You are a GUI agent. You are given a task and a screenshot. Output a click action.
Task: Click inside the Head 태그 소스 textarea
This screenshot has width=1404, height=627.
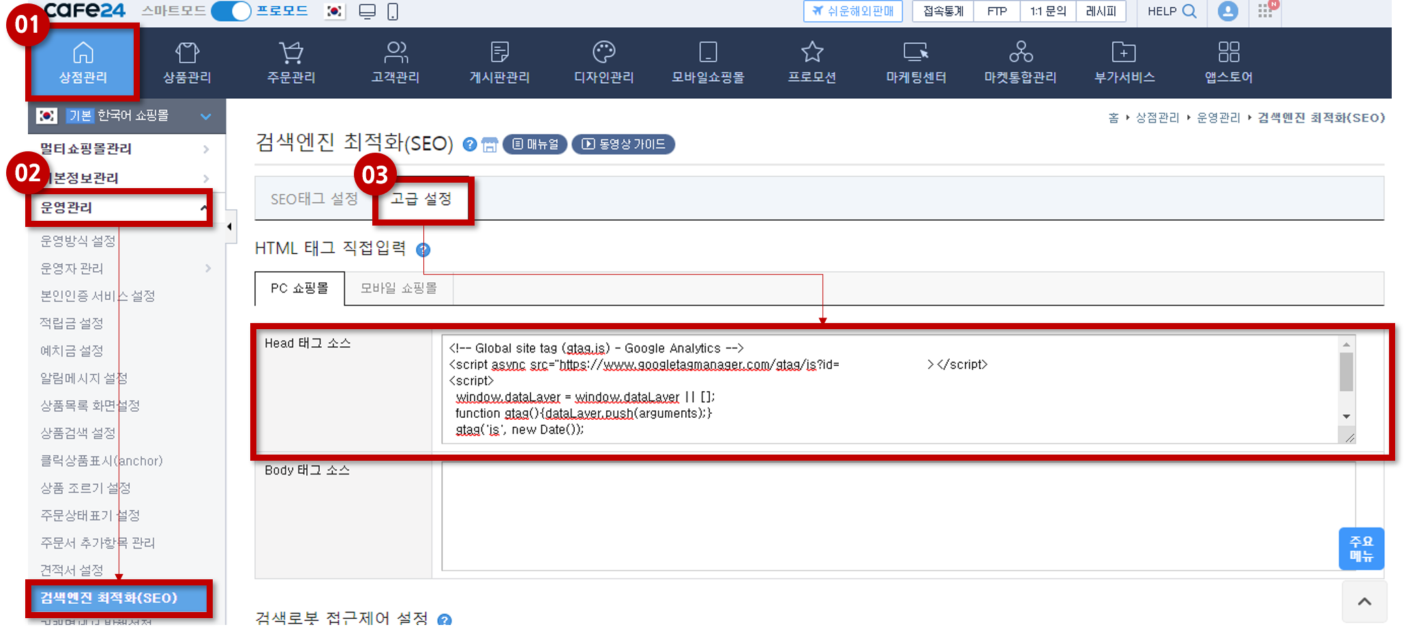pyautogui.click(x=890, y=389)
